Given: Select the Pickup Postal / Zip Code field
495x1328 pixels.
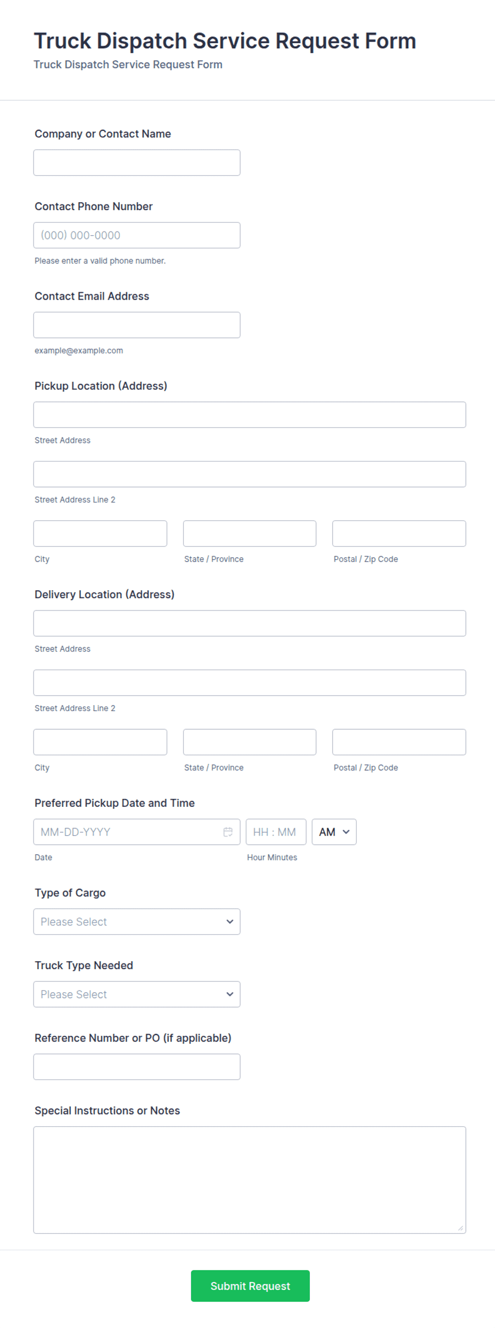Looking at the screenshot, I should tap(399, 533).
